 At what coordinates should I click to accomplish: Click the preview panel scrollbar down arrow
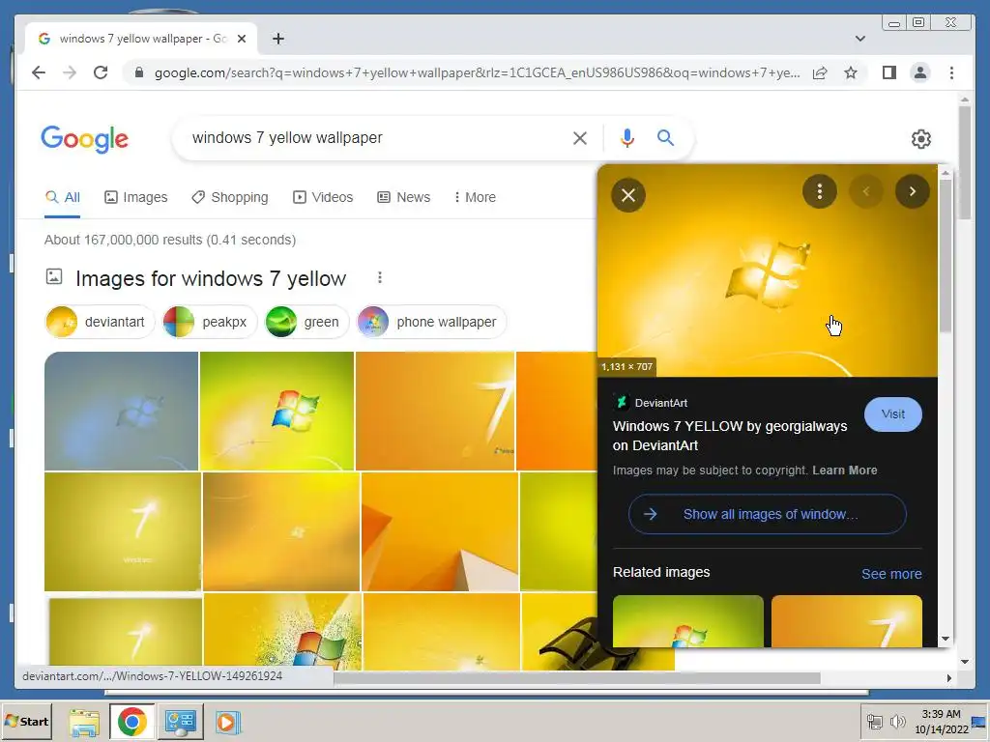pyautogui.click(x=946, y=639)
